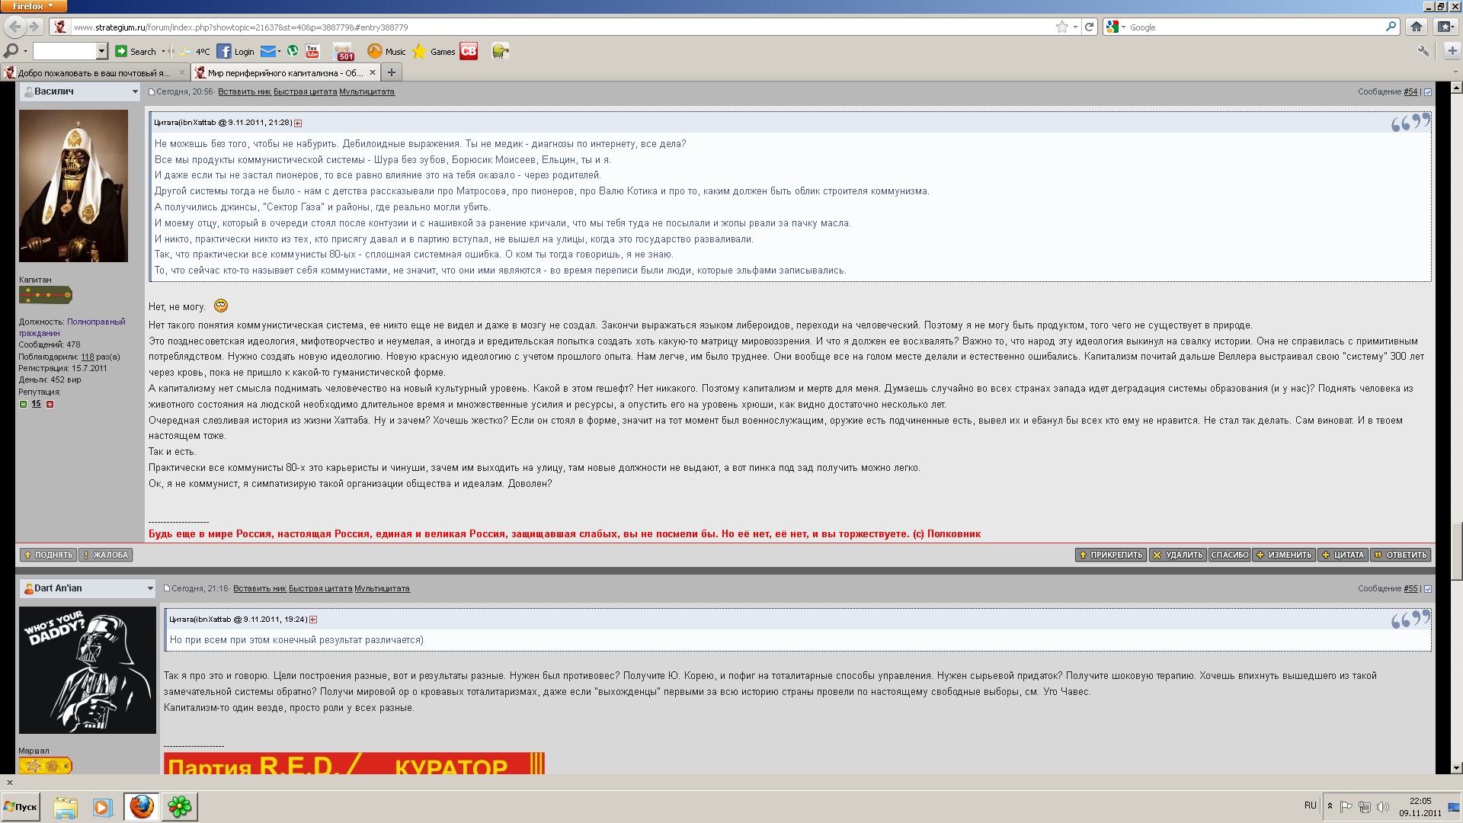Open the message #54 permalink
This screenshot has width=1463, height=823.
coord(1410,92)
